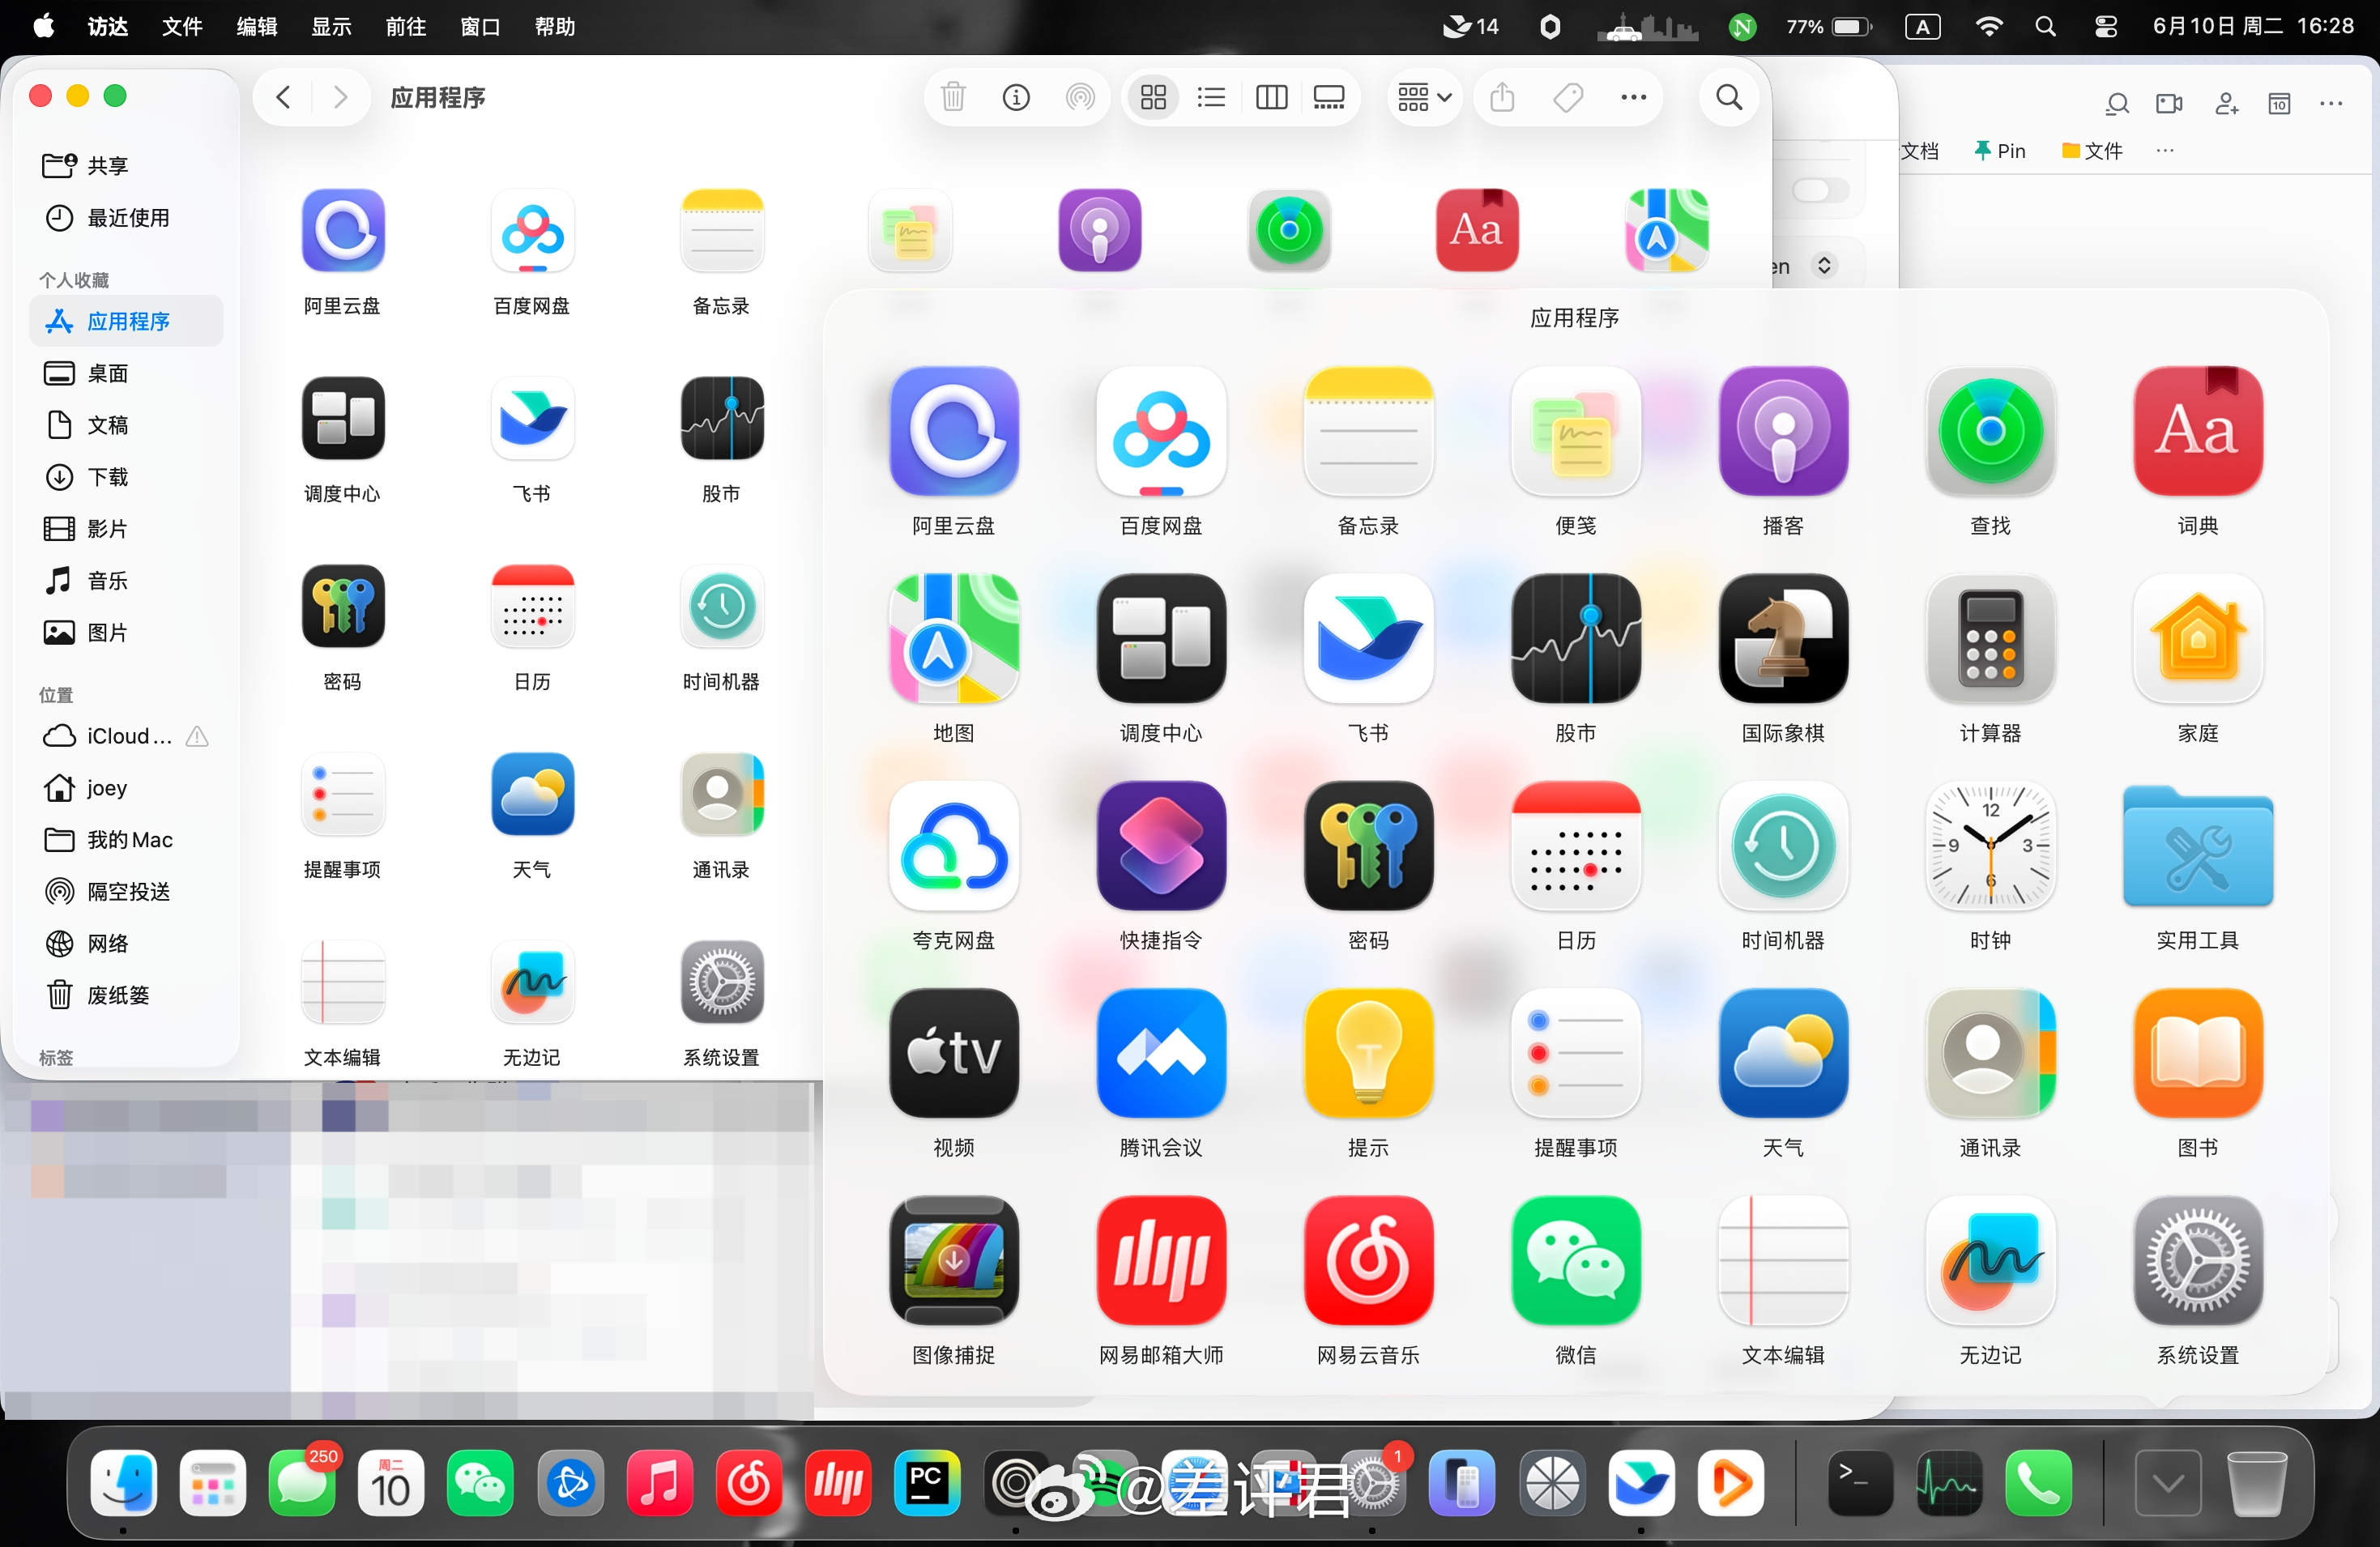Switch Finder to icon view
Screen dimensions: 2380x1547
[1153, 97]
